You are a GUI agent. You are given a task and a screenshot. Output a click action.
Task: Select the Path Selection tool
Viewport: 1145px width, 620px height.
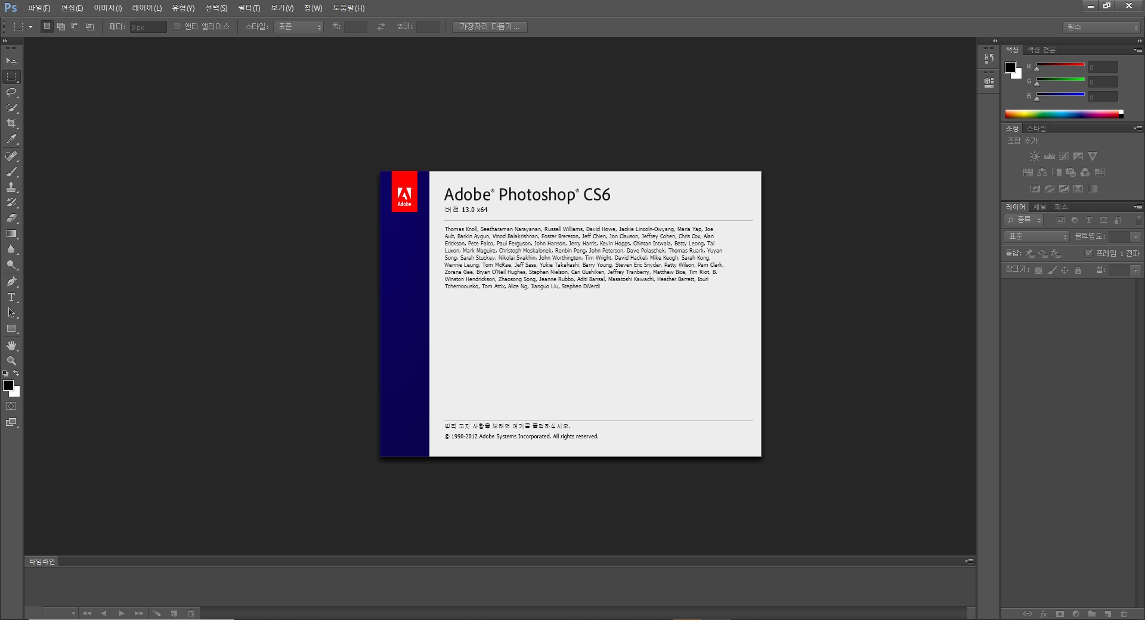[11, 313]
